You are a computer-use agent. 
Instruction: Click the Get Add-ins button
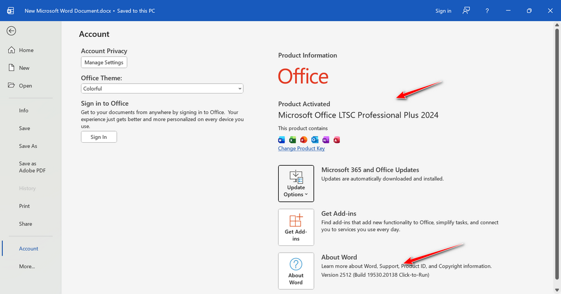click(x=296, y=227)
